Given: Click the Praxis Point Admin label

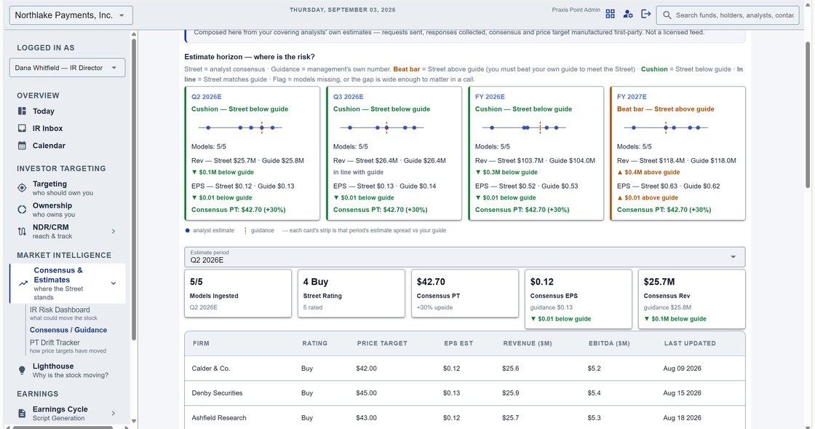Looking at the screenshot, I should (x=576, y=10).
